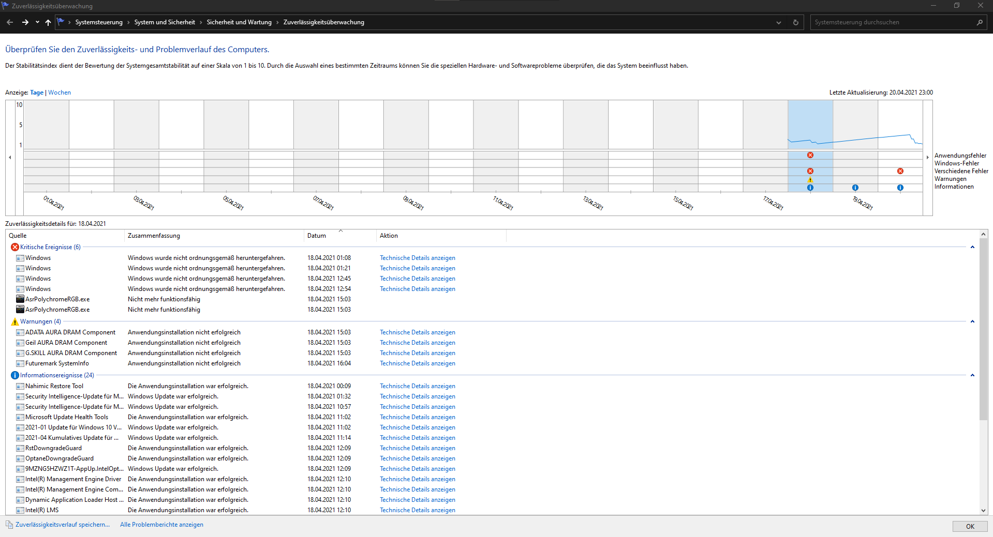Go forward with the forward arrow
Screen dimensions: 993x537
point(25,22)
